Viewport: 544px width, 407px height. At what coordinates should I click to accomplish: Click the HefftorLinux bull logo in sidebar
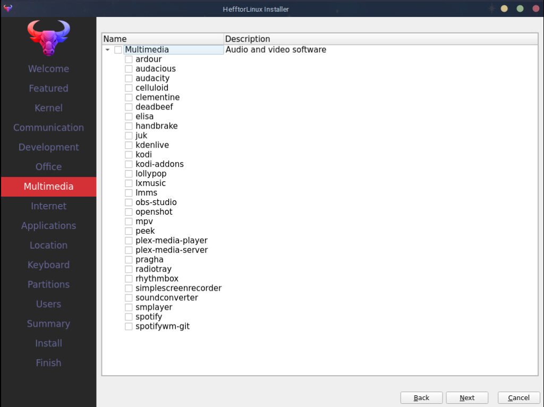click(48, 38)
